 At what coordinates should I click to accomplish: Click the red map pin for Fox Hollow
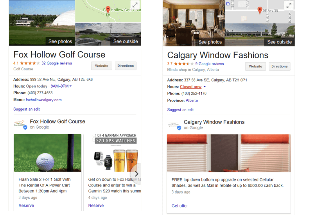pyautogui.click(x=108, y=10)
